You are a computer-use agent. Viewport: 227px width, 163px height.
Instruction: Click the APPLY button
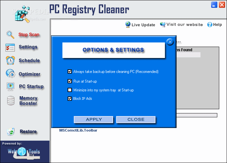[x=93, y=120]
